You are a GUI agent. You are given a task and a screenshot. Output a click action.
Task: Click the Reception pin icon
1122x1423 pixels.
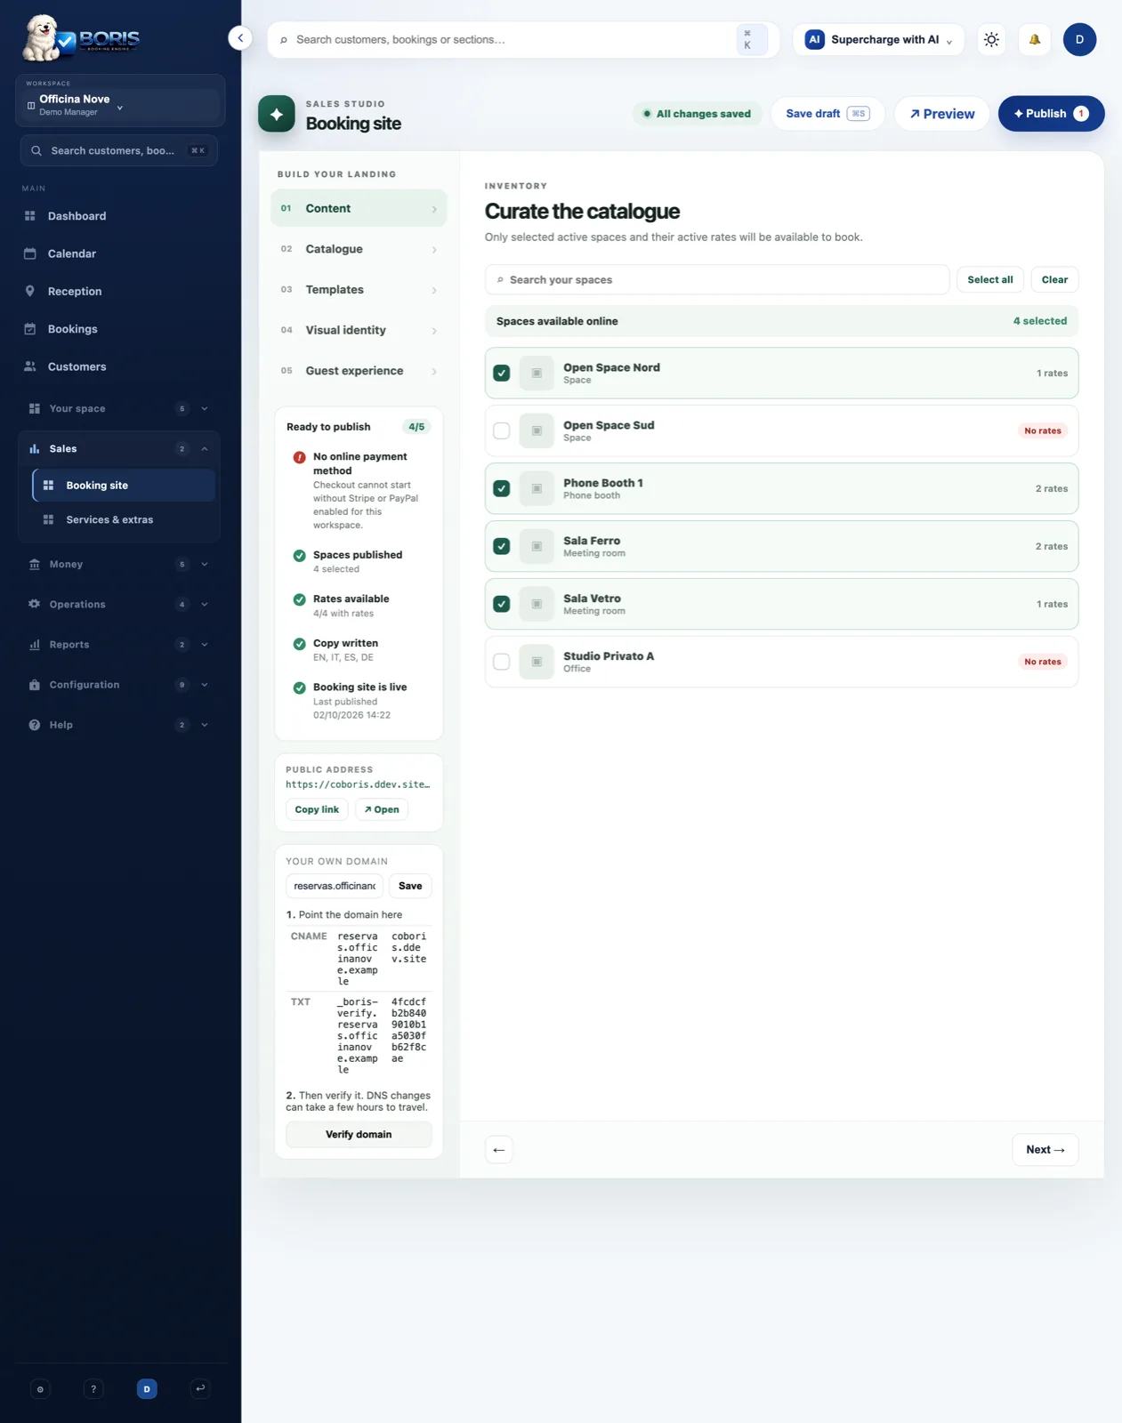[30, 291]
